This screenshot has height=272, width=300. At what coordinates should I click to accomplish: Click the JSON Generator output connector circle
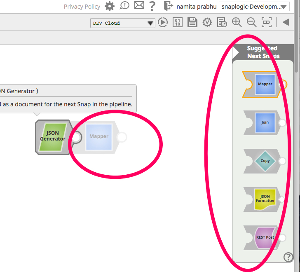[x=76, y=137]
